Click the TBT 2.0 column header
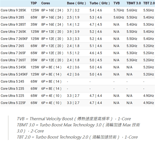This screenshot has width=155, height=143. 149,3
